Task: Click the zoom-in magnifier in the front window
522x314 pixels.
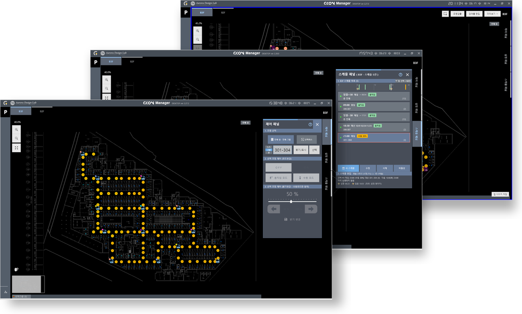Action: [x=16, y=129]
